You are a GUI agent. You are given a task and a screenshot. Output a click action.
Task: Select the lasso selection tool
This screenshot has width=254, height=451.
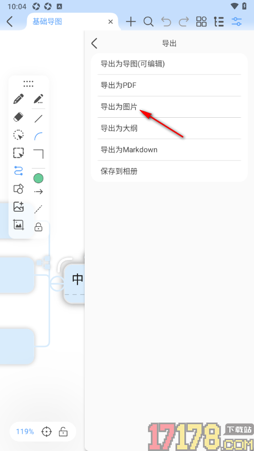point(19,135)
